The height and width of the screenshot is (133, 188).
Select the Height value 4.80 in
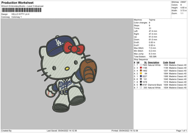point(183,8)
